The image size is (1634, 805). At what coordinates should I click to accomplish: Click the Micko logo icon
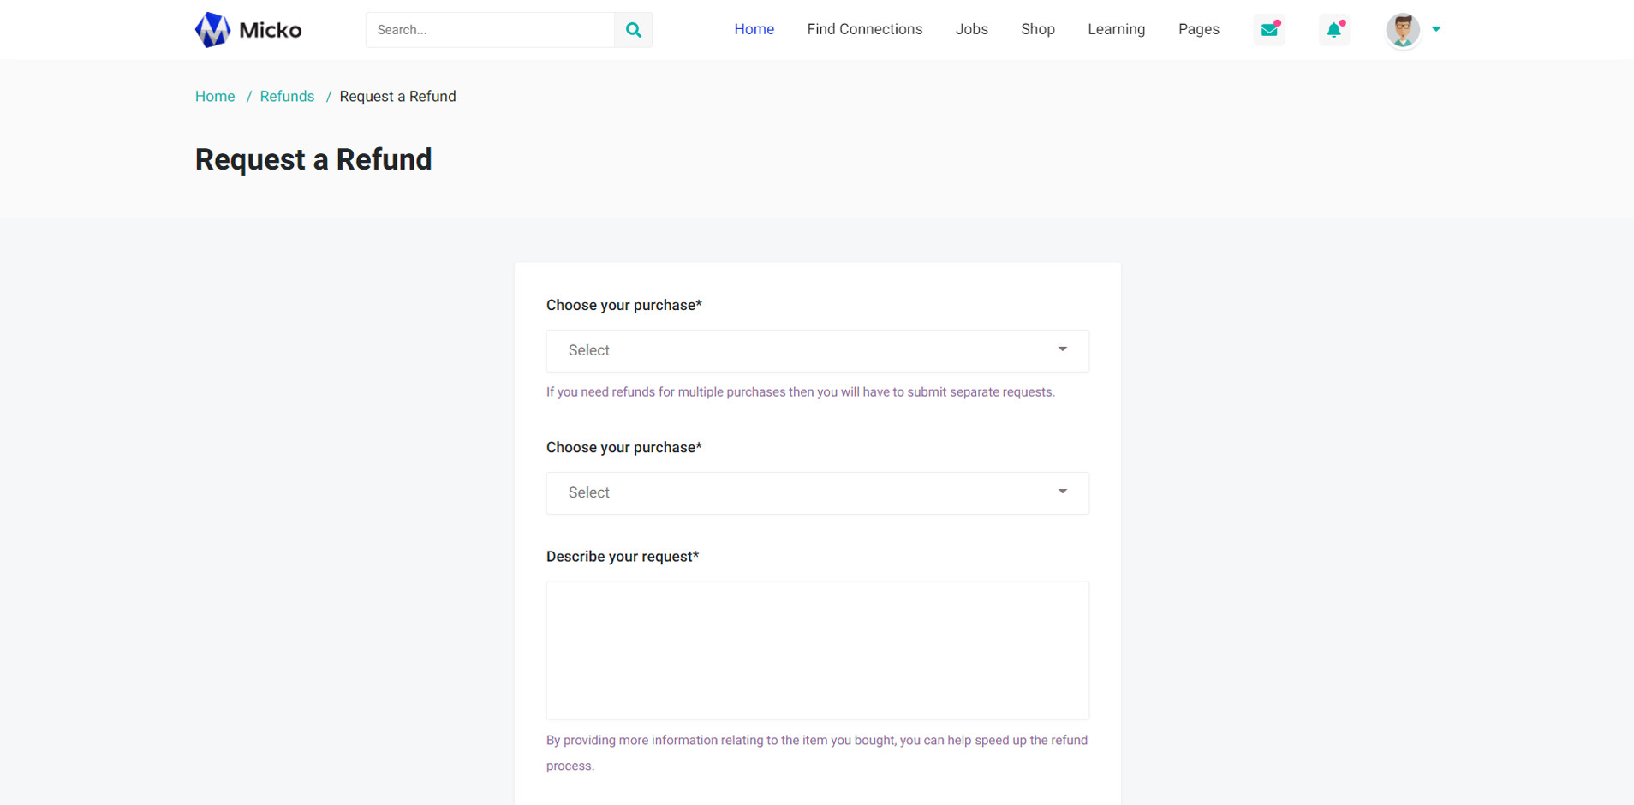[x=212, y=30]
